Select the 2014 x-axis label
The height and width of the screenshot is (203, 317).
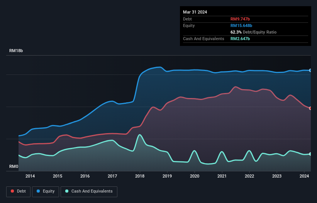tap(30, 176)
